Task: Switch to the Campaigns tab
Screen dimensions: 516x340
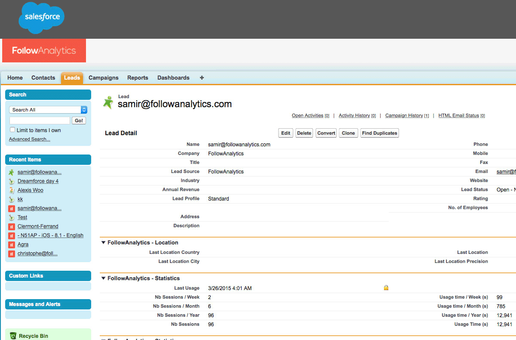Action: (103, 78)
